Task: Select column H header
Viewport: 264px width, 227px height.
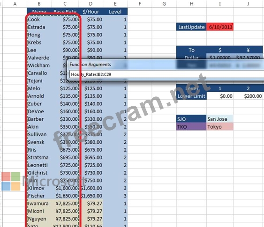Action: [191, 4]
